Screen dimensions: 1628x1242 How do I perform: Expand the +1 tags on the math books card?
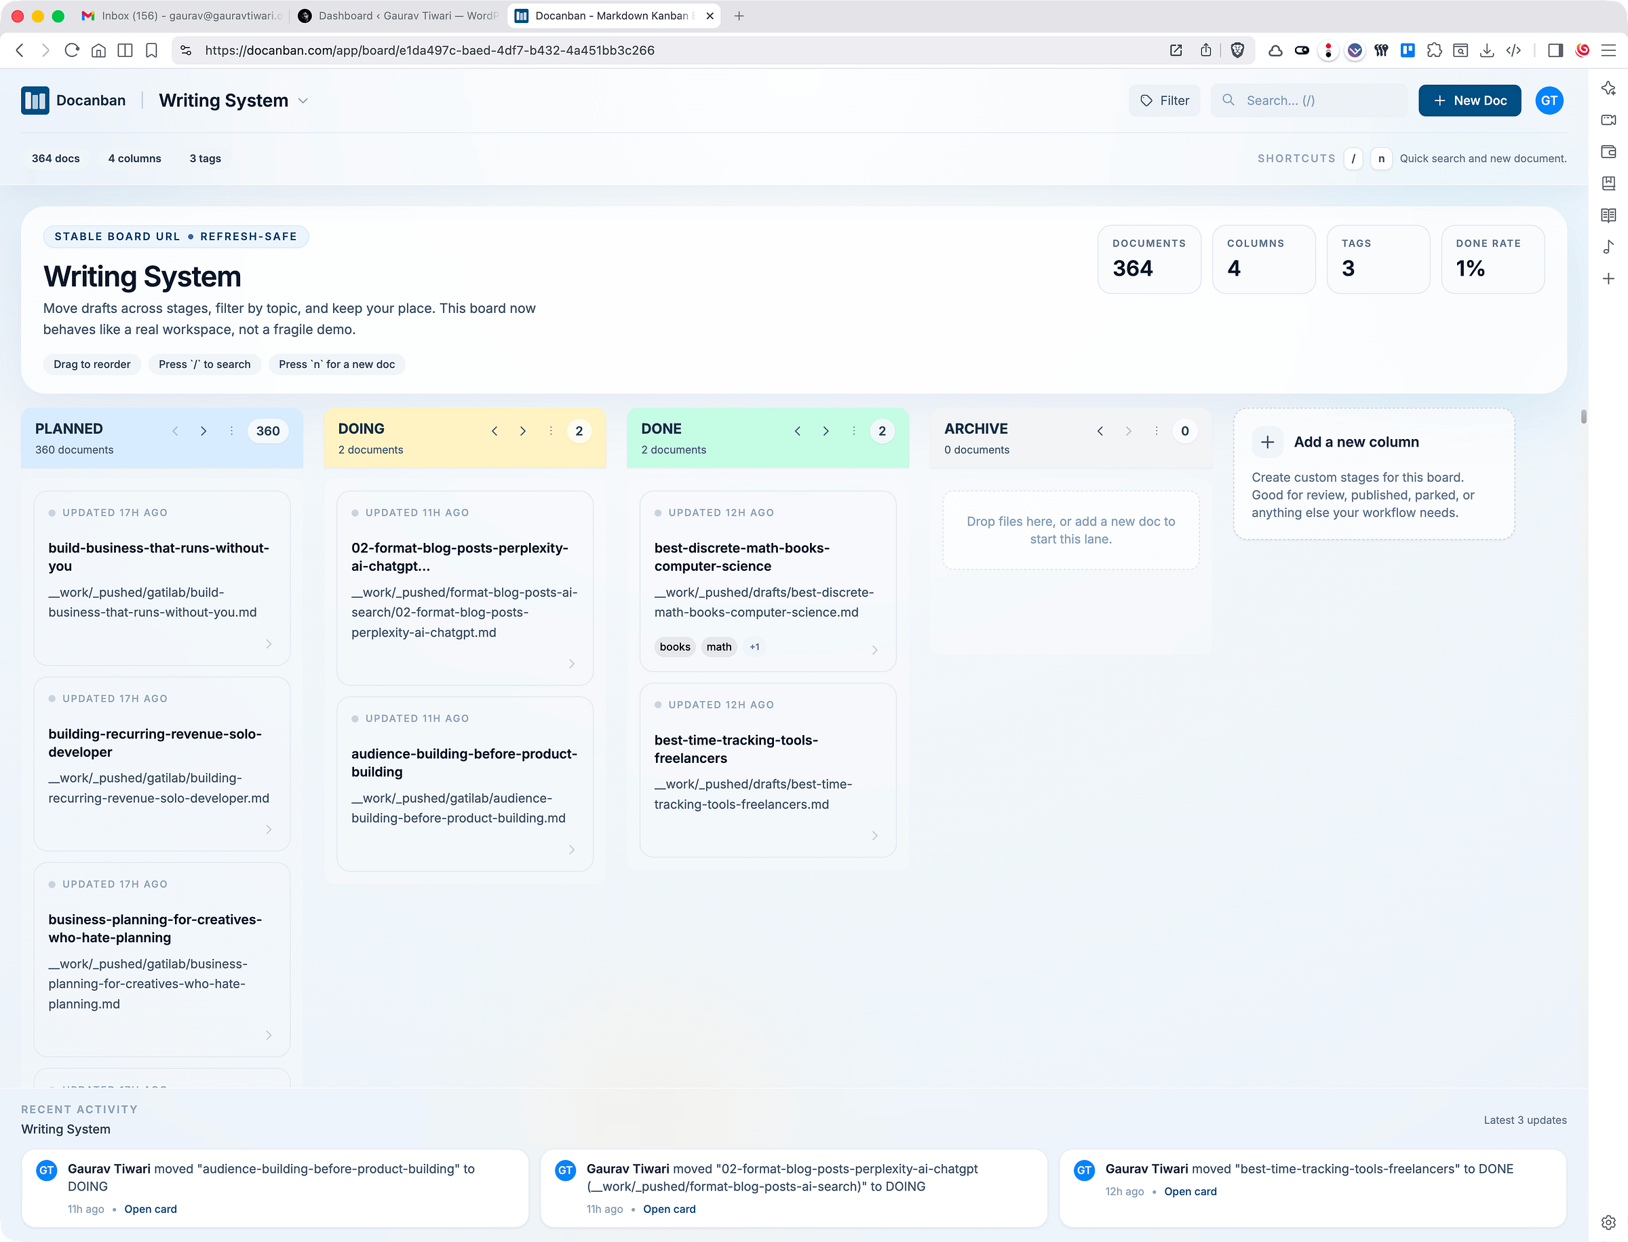pos(754,647)
